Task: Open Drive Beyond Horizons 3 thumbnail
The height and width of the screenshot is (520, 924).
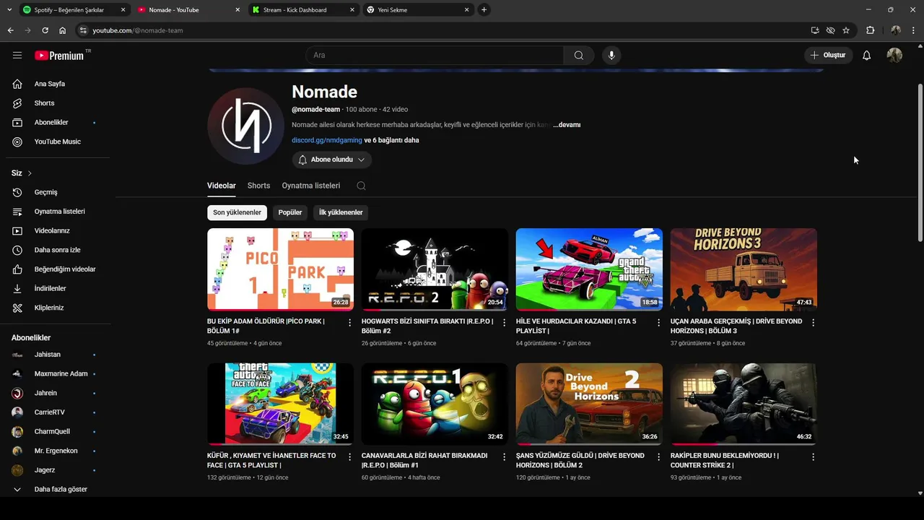Action: pos(744,269)
